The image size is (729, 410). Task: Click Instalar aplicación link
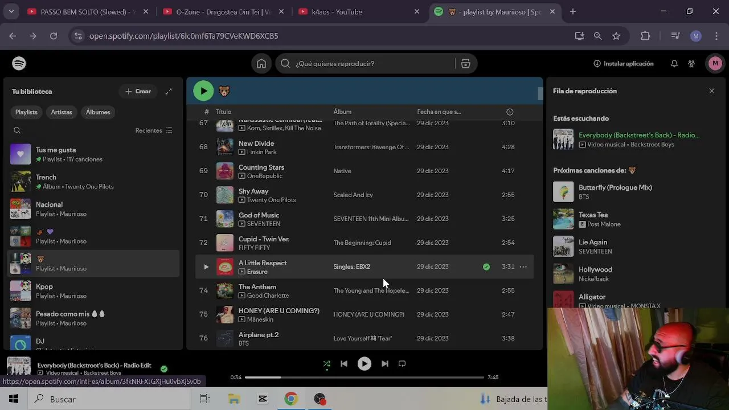tap(624, 64)
